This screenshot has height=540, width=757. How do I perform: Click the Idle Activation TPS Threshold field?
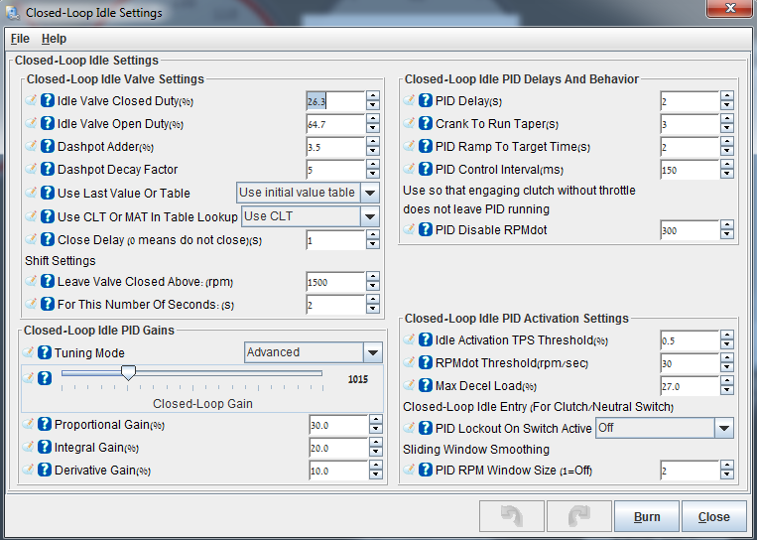pyautogui.click(x=690, y=340)
